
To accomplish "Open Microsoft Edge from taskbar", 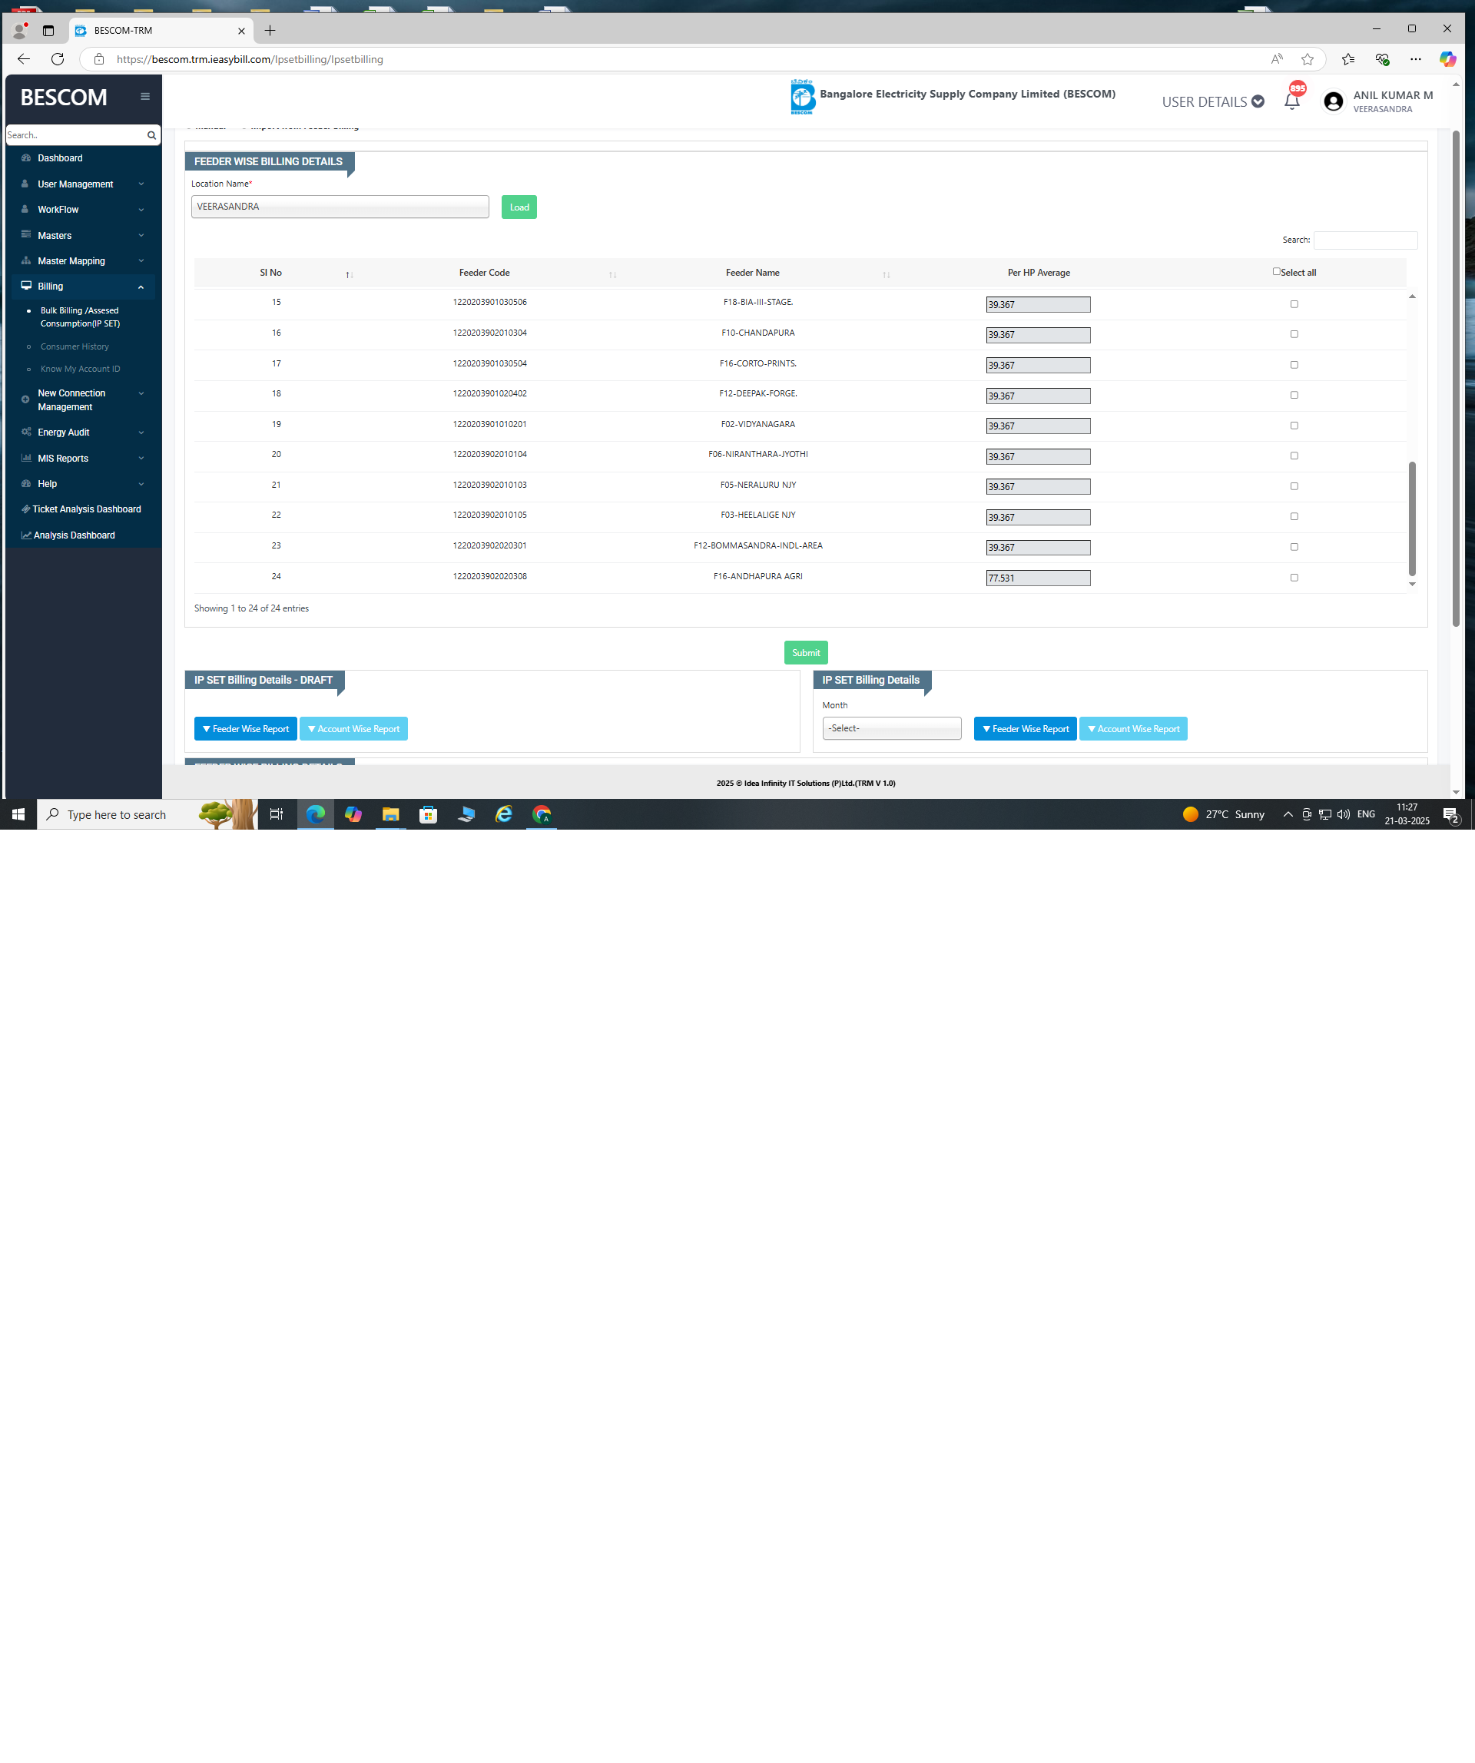I will (316, 814).
